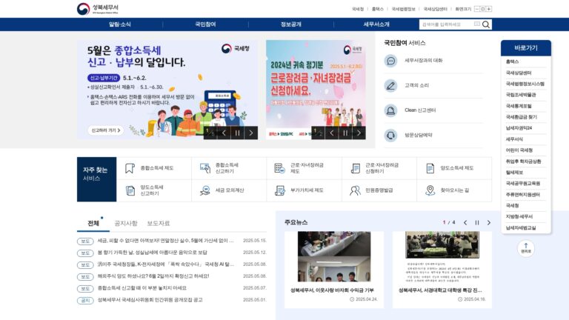
Task: Open the 세무서장과의 대화 speech bubble icon
Action: click(391, 61)
